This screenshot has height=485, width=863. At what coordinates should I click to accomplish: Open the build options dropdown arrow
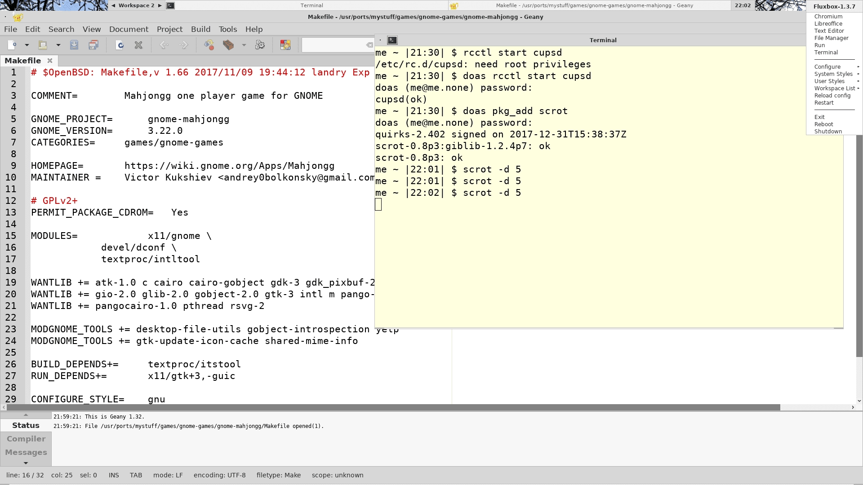pyautogui.click(x=244, y=45)
